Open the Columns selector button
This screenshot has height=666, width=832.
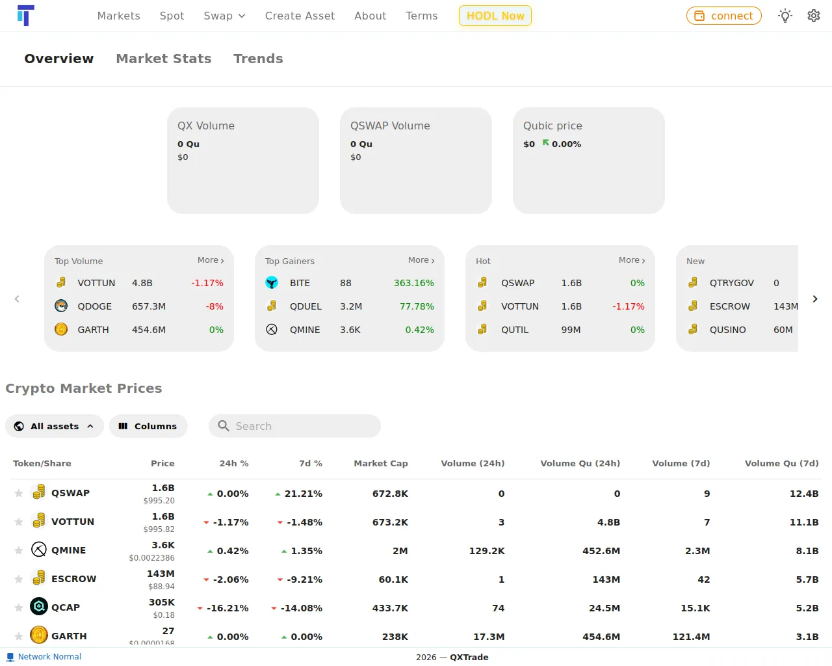click(148, 426)
